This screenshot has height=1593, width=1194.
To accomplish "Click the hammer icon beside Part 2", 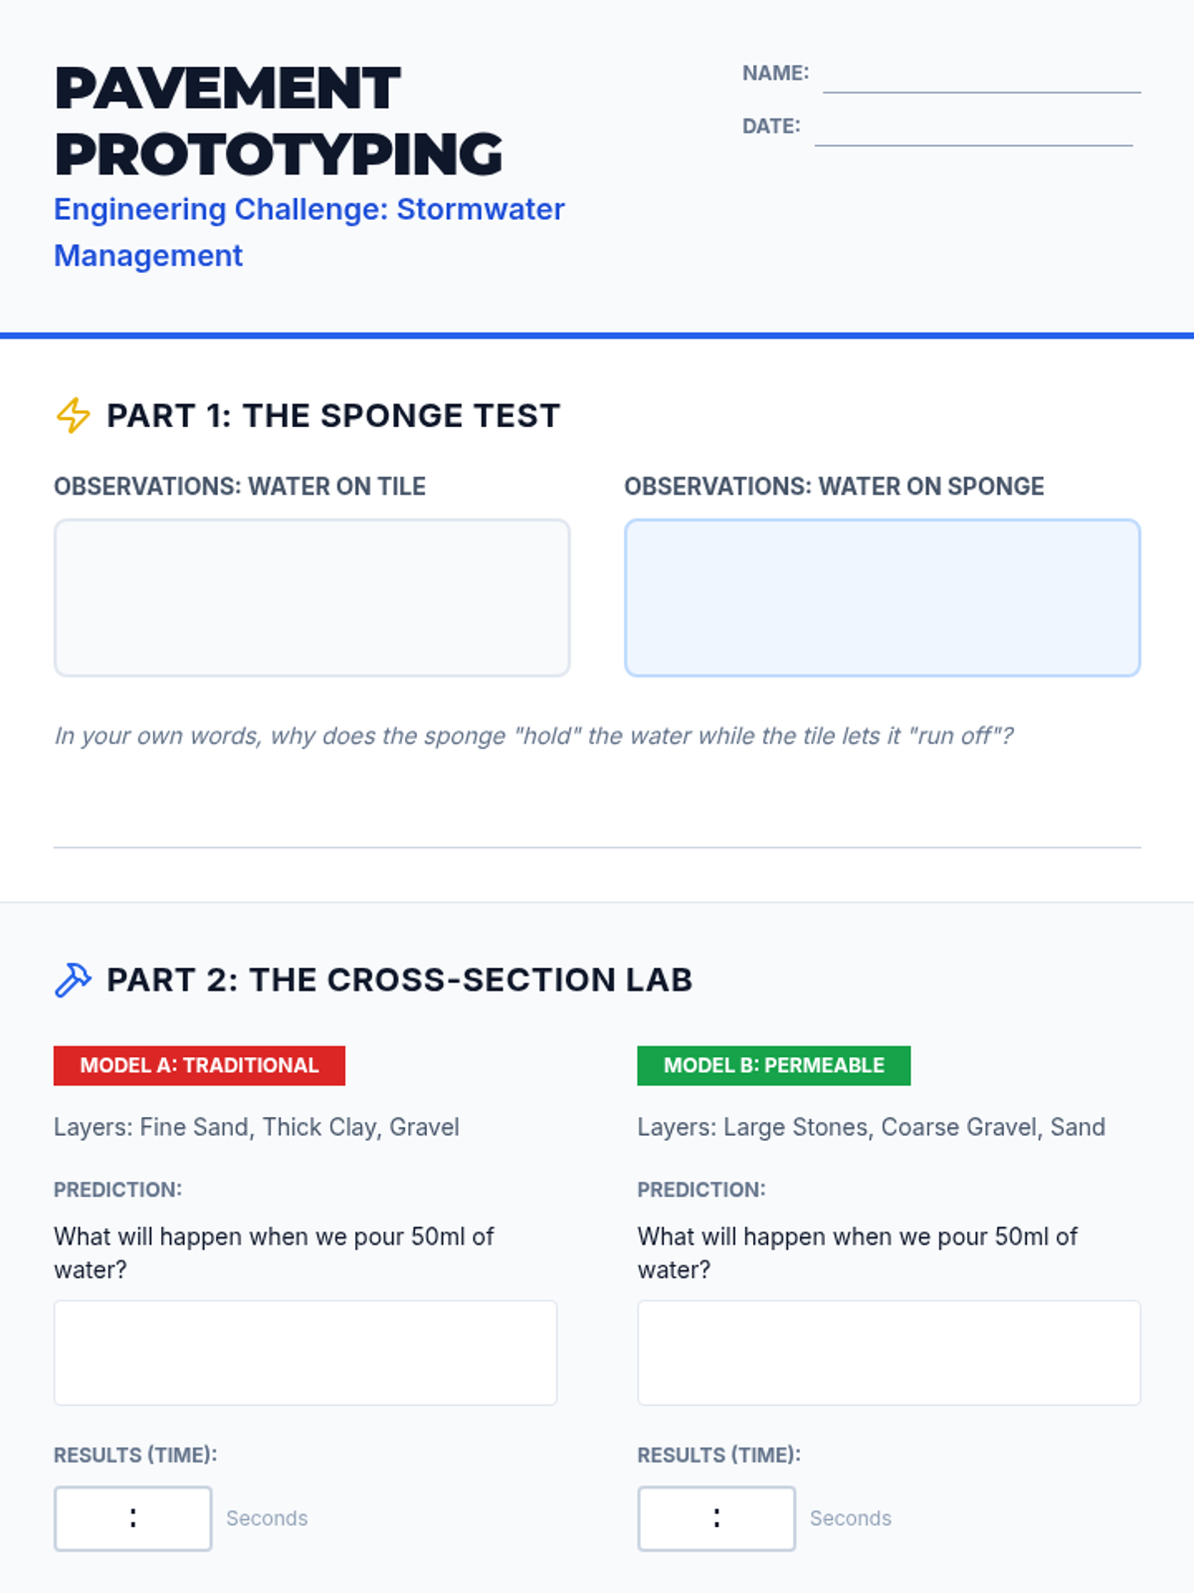I will pyautogui.click(x=73, y=980).
